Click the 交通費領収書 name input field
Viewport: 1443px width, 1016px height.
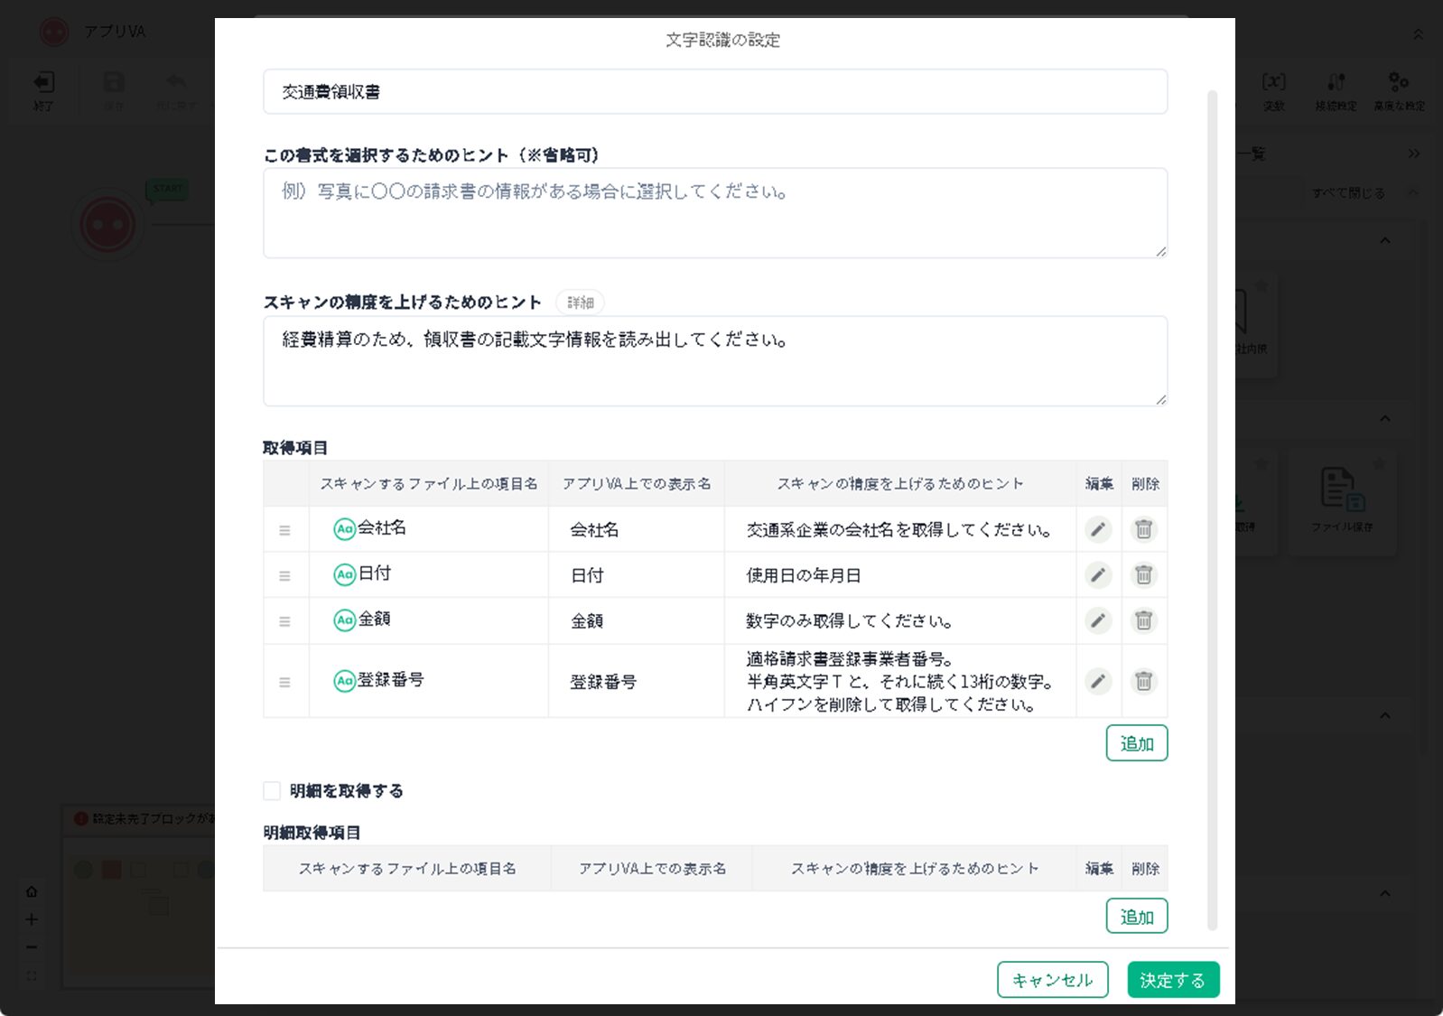coord(714,92)
